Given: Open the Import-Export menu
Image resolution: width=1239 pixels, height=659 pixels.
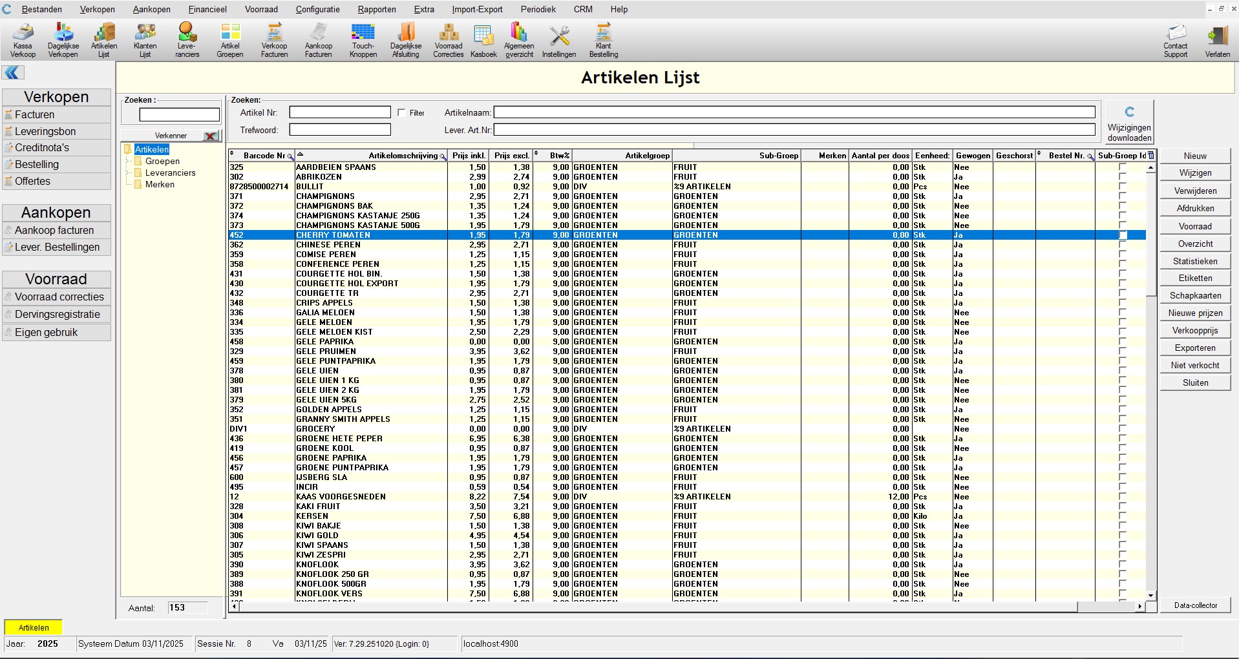Looking at the screenshot, I should pyautogui.click(x=477, y=9).
